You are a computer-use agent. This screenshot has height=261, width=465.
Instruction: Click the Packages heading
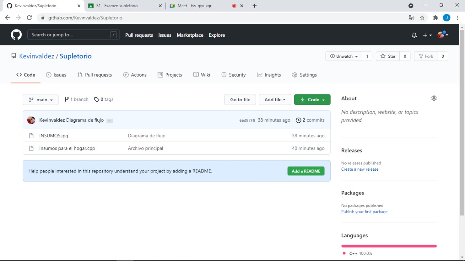coord(352,193)
